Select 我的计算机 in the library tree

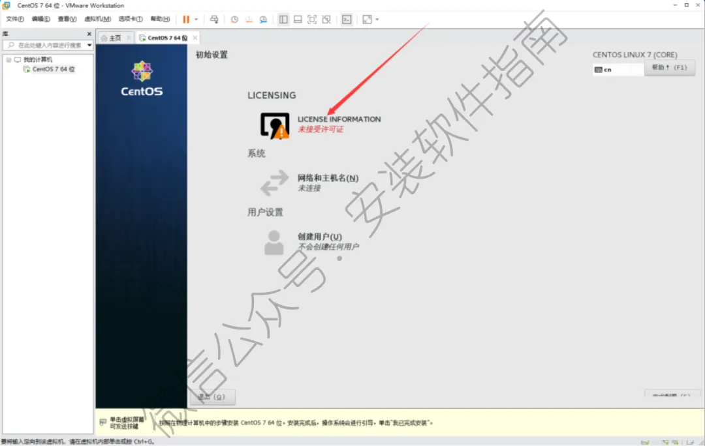(38, 59)
